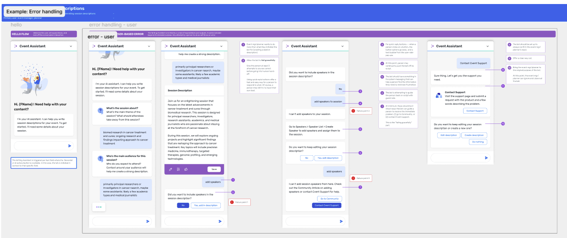
Task: Collapse the chevron on the Go to Community panel
Action: (343, 46)
